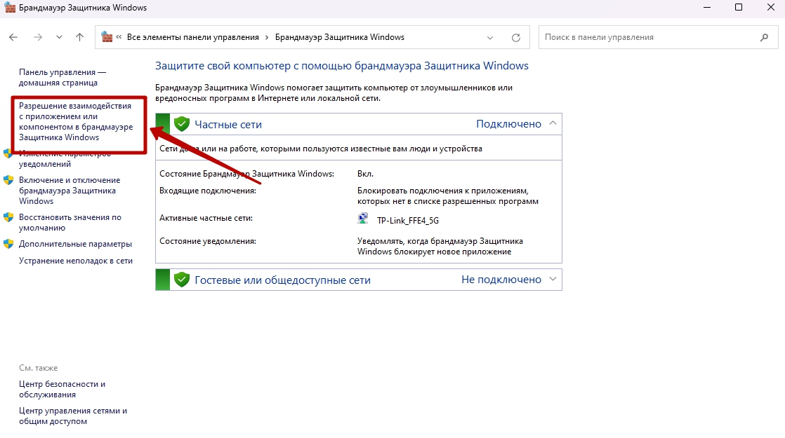Maximize the firewall window
Image resolution: width=785 pixels, height=438 pixels.
pyautogui.click(x=739, y=8)
